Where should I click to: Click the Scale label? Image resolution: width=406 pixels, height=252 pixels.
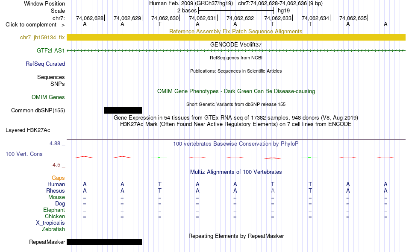[58, 11]
